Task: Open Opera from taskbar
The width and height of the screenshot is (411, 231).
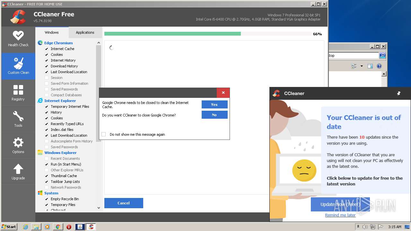Action: (69, 227)
